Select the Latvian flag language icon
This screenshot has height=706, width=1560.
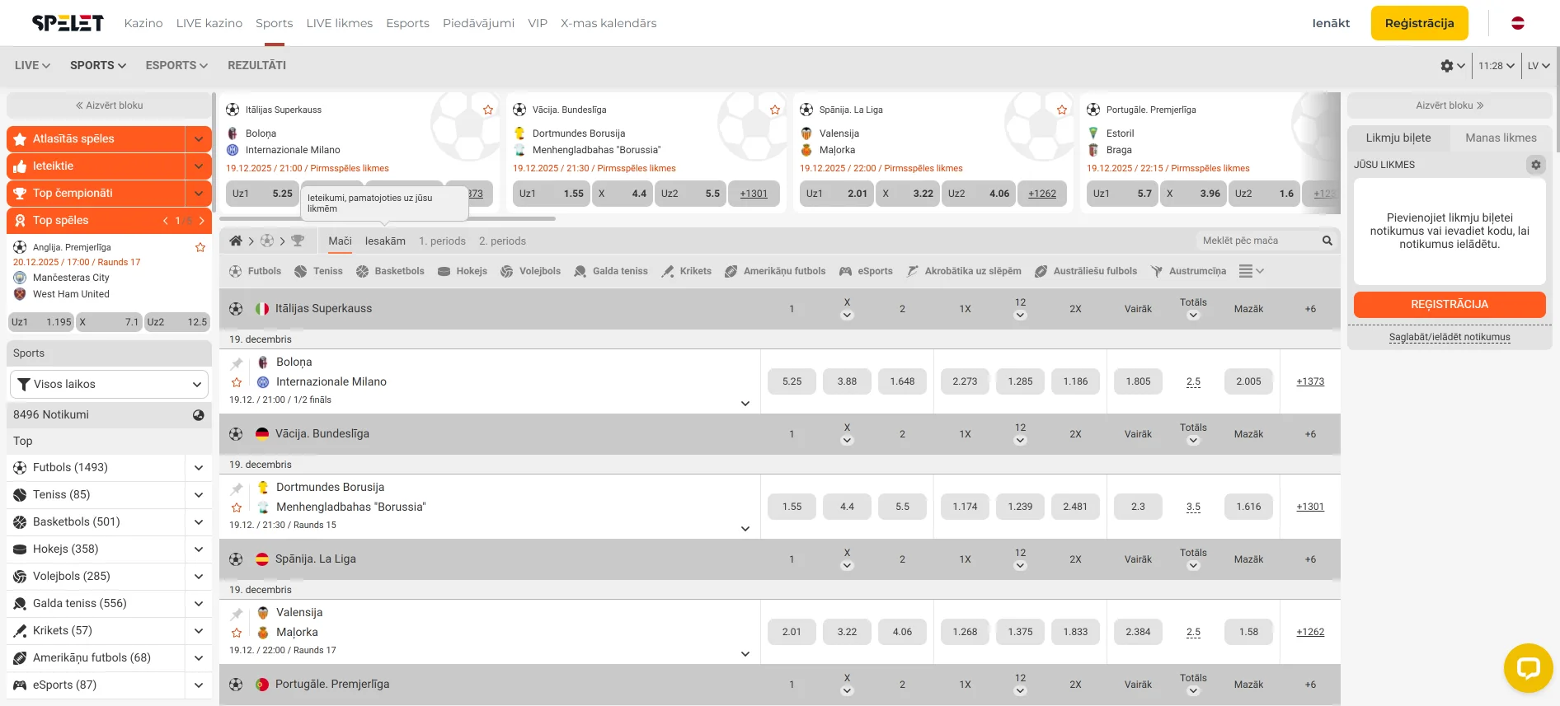(1517, 23)
